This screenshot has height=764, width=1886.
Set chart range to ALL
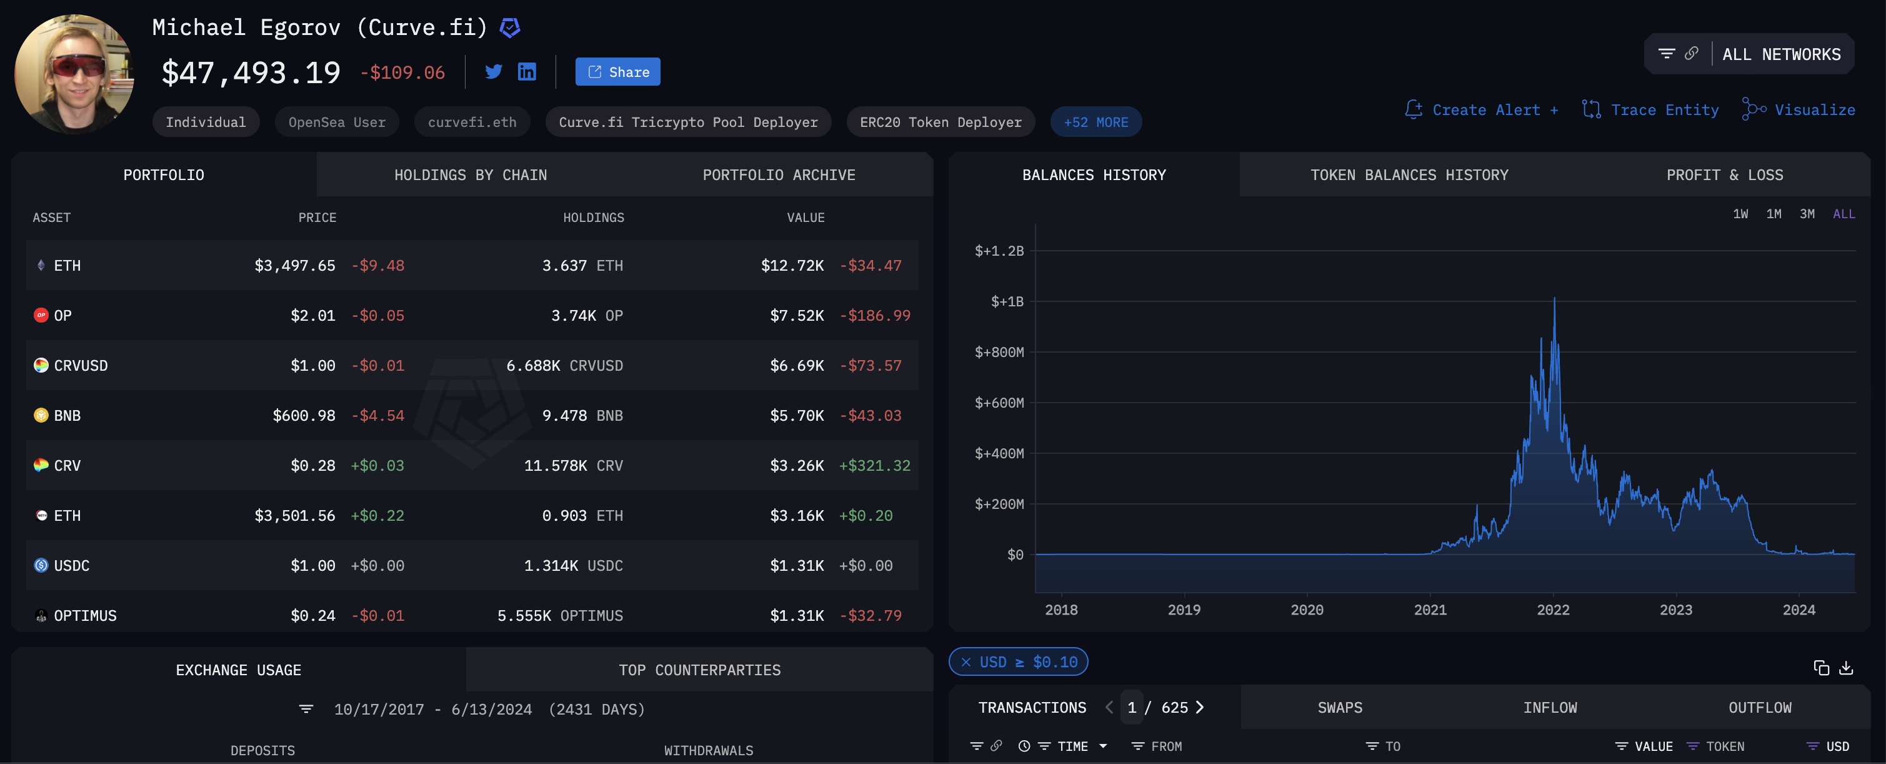click(1844, 214)
